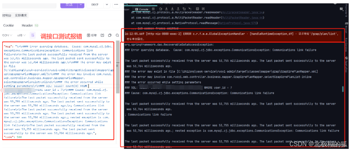349x150 pixels.
Task: Open the layout settings icon at the console's right edge
Action: pyautogui.click(x=341, y=9)
